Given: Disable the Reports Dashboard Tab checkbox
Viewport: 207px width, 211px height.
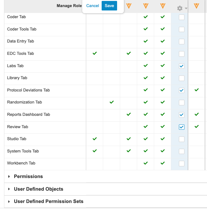Looking at the screenshot, I should (182, 115).
